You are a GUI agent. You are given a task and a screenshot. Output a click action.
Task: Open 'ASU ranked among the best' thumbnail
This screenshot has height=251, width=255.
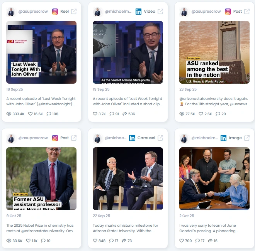(214, 52)
